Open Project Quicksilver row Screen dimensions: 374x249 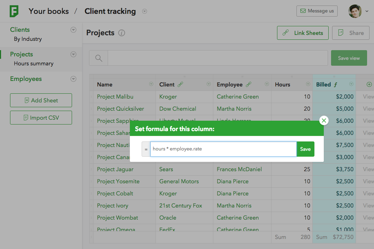tap(121, 109)
